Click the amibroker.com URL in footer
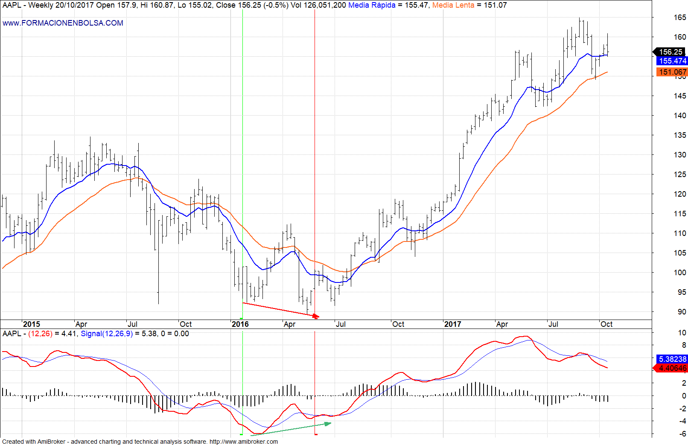The image size is (688, 445). [x=243, y=442]
